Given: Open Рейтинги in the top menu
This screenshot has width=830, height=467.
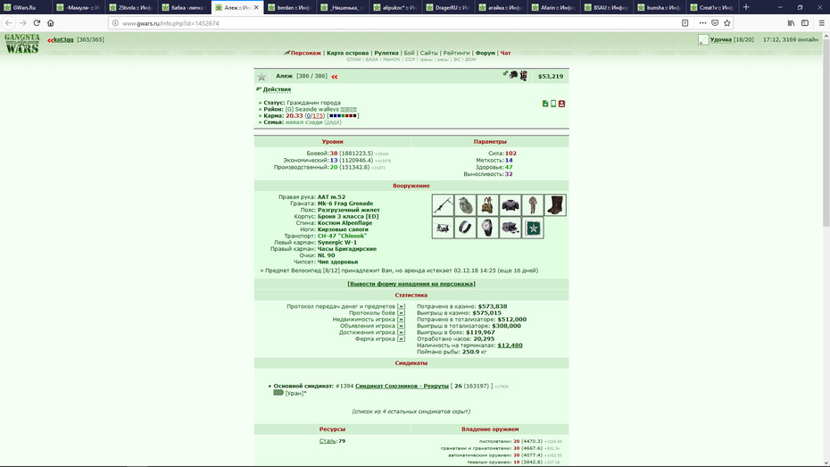Looking at the screenshot, I should 456,53.
